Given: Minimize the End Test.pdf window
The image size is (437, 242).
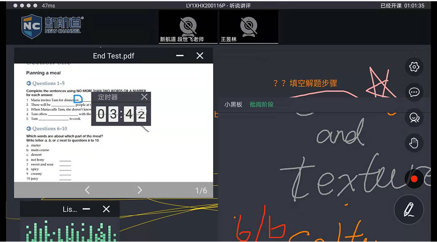Looking at the screenshot, I should tap(180, 56).
